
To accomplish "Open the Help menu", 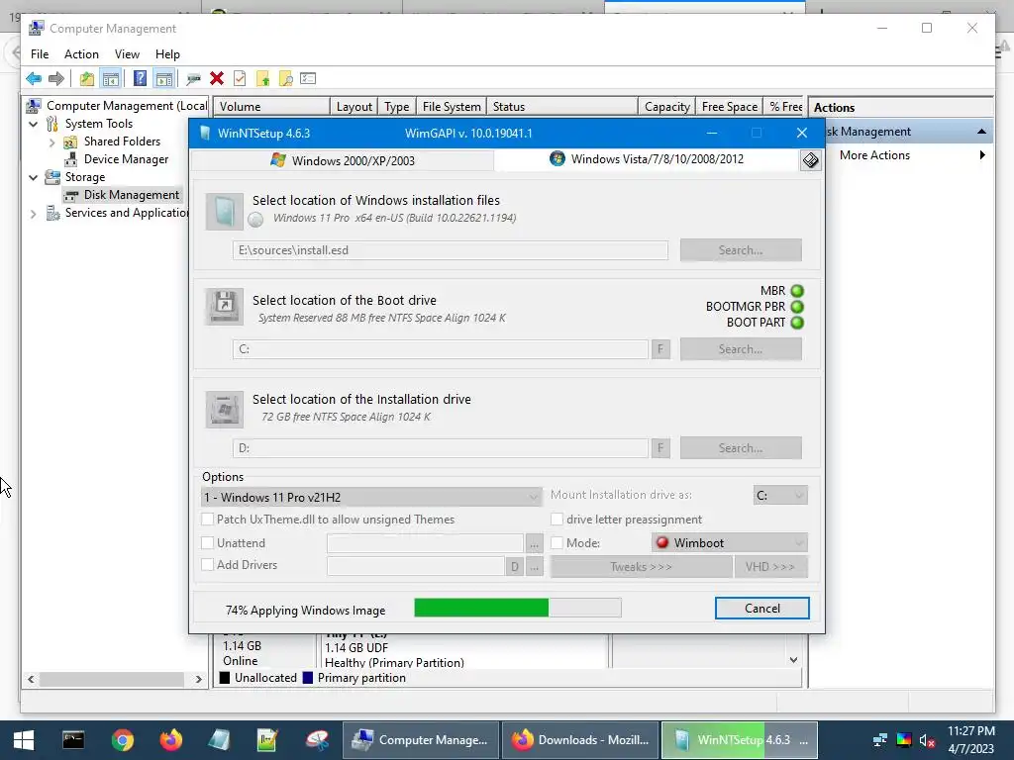I will pos(167,54).
